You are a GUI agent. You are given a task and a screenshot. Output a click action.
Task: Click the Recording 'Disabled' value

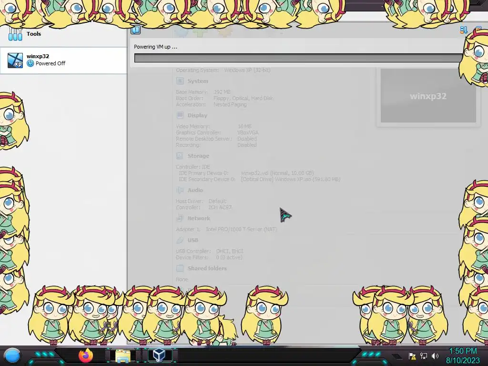pyautogui.click(x=247, y=145)
